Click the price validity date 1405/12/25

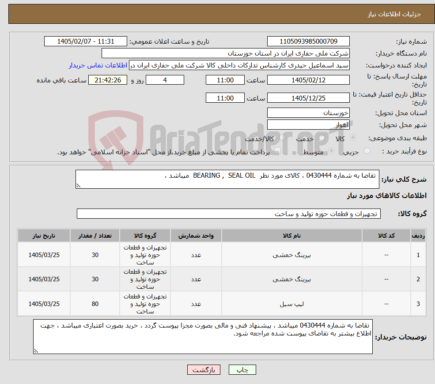308,98
